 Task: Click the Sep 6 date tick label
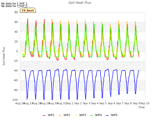[111, 103]
